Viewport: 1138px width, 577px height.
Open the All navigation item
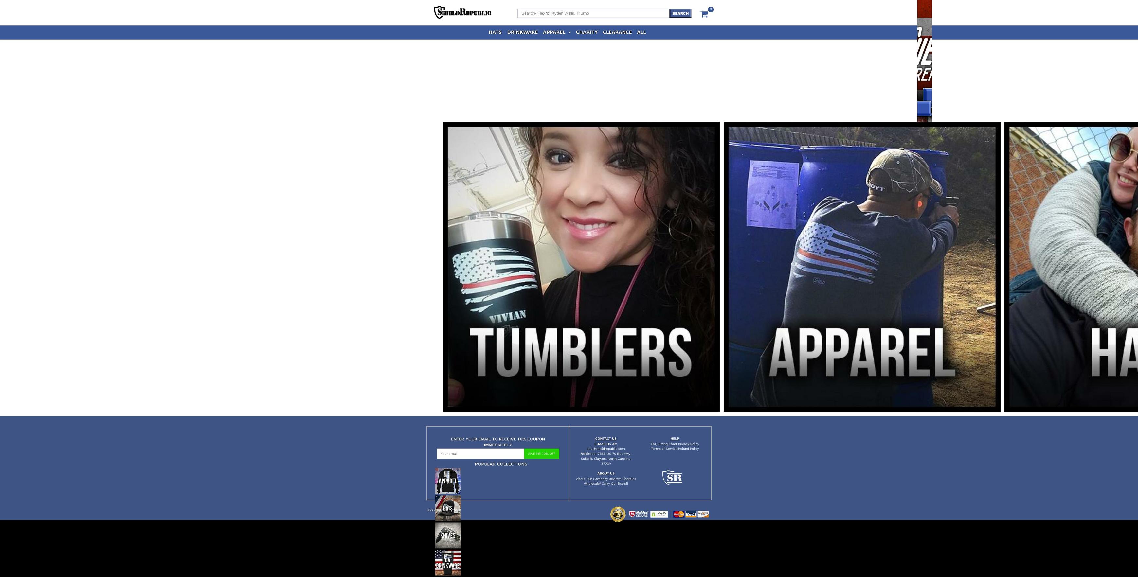641,32
